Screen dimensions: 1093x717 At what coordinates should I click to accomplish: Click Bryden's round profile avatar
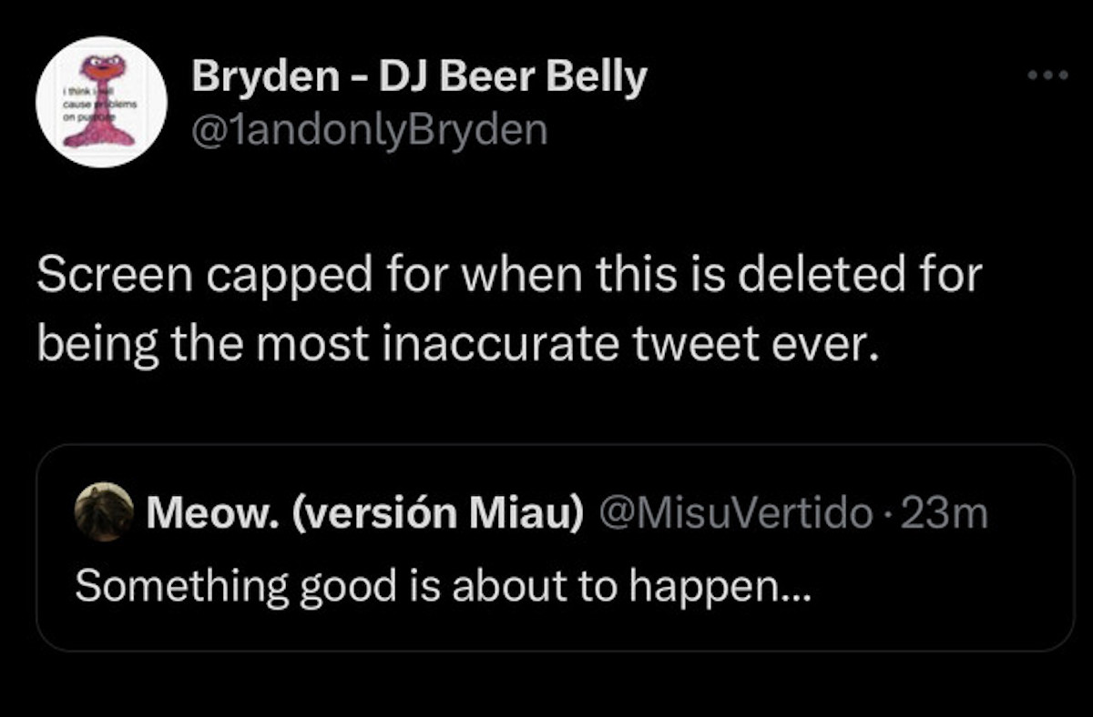click(101, 102)
